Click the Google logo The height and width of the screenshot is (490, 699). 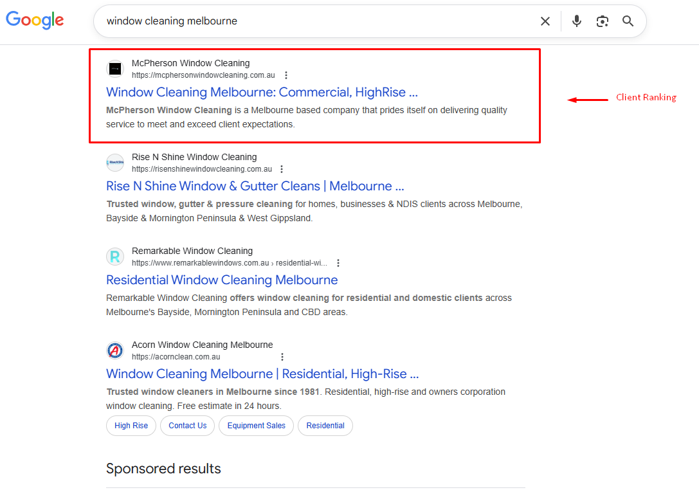coord(35,21)
